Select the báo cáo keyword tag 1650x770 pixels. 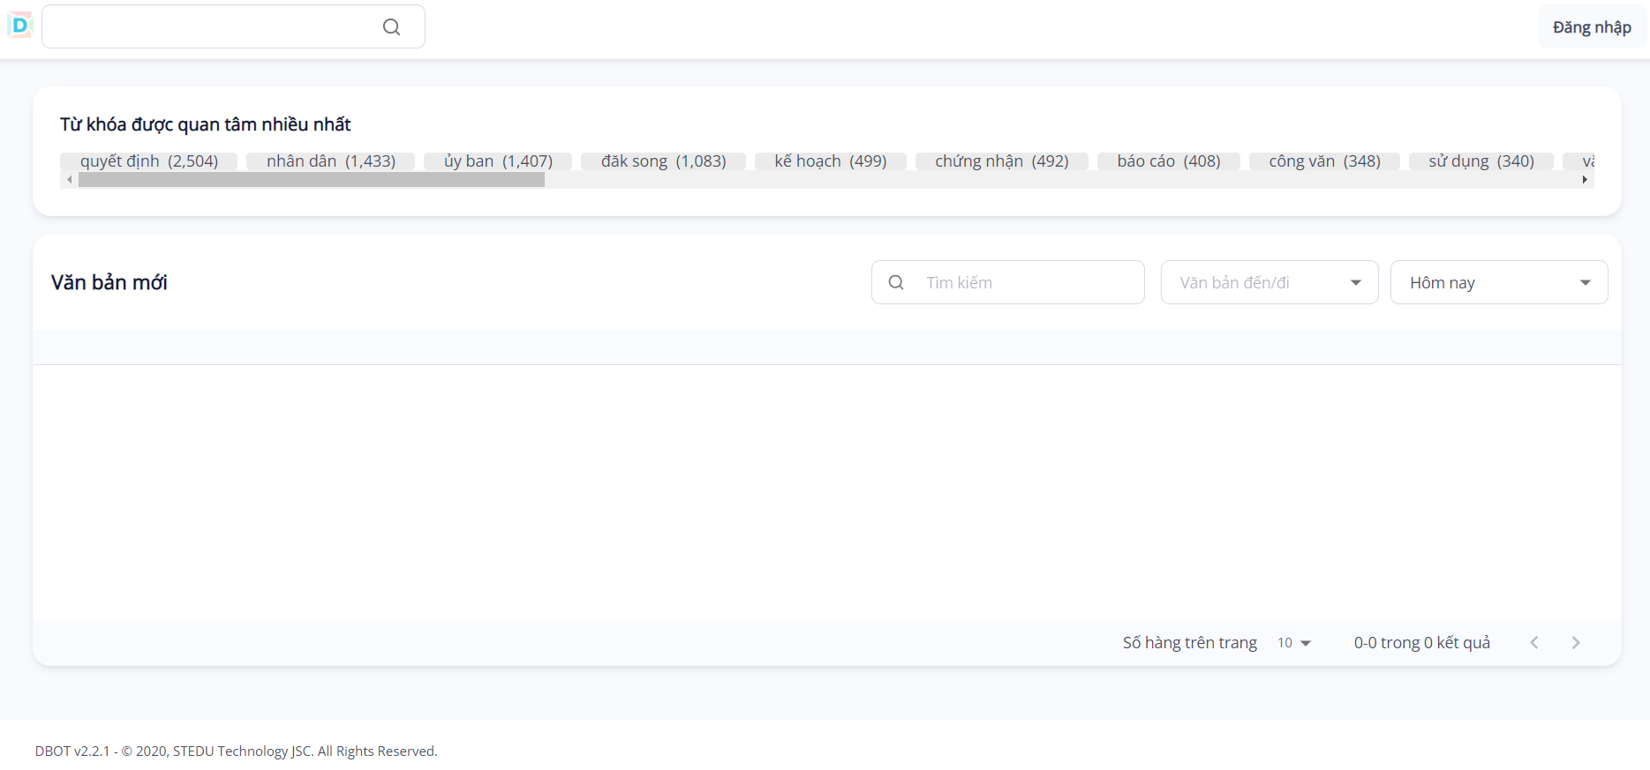point(1168,161)
